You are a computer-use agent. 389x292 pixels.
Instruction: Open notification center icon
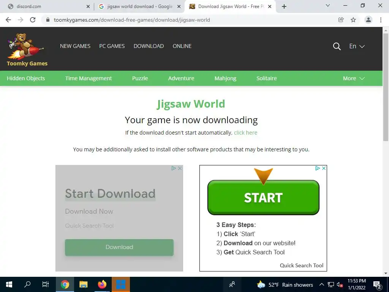(x=377, y=285)
